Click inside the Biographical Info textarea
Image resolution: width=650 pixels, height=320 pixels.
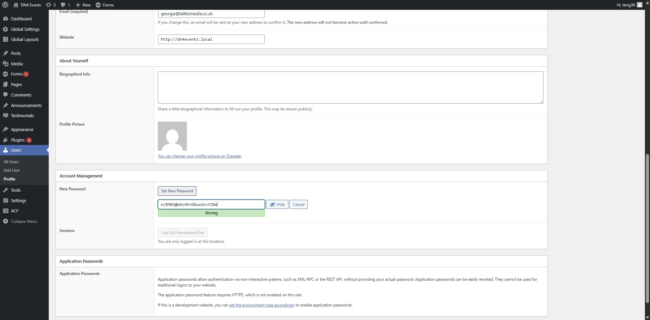(x=350, y=87)
